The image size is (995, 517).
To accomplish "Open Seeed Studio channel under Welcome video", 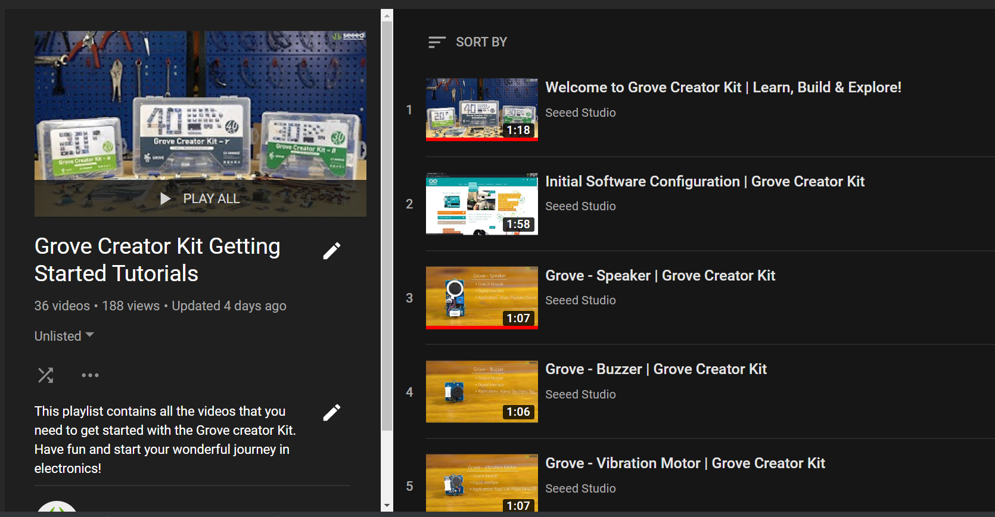I will pos(580,113).
